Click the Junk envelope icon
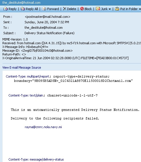This screenshot has height=162, width=141. click(x=98, y=9)
